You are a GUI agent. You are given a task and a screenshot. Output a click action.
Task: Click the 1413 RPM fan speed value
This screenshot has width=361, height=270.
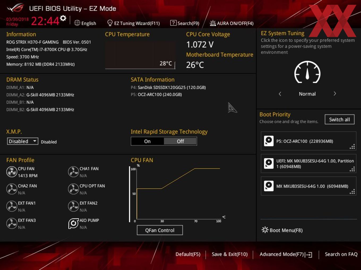coord(28,175)
